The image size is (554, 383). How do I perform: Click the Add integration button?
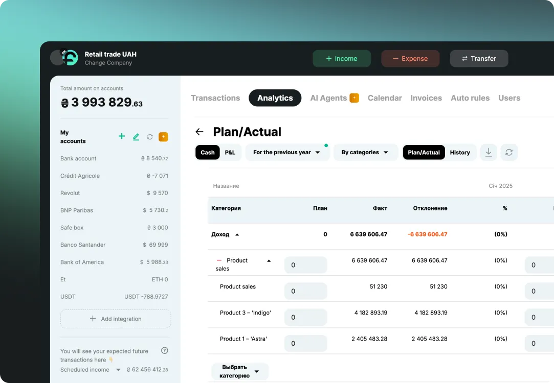[116, 319]
